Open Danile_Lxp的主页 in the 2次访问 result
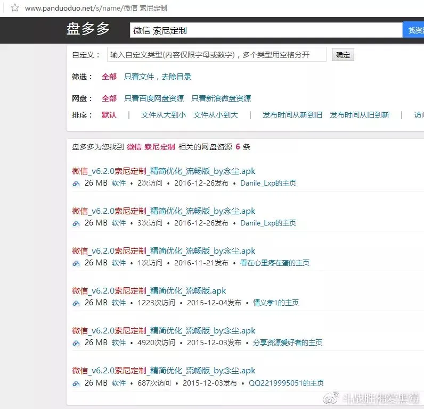The width and height of the screenshot is (424, 409). click(x=268, y=183)
